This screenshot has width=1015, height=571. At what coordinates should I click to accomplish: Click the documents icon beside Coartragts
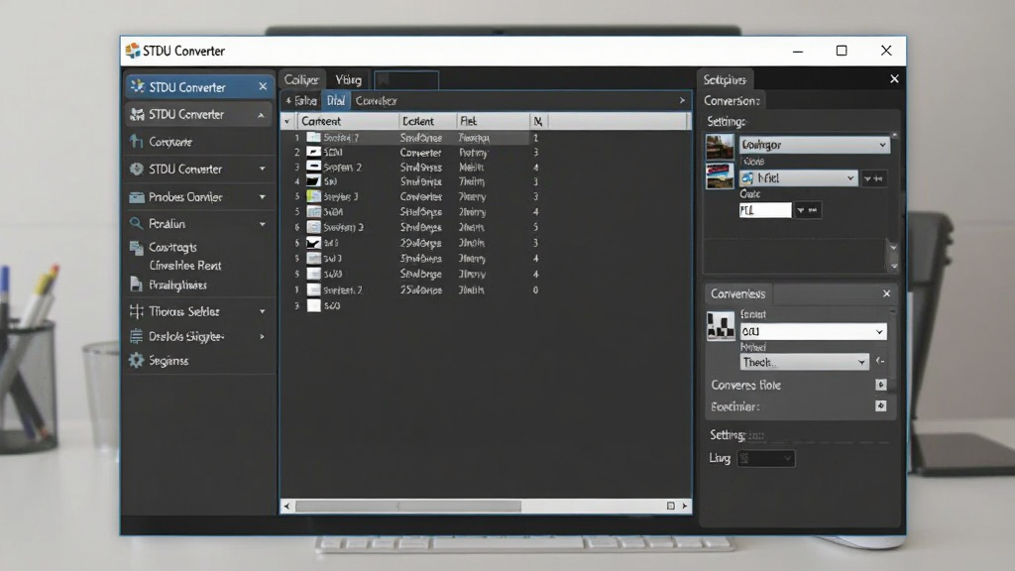137,247
